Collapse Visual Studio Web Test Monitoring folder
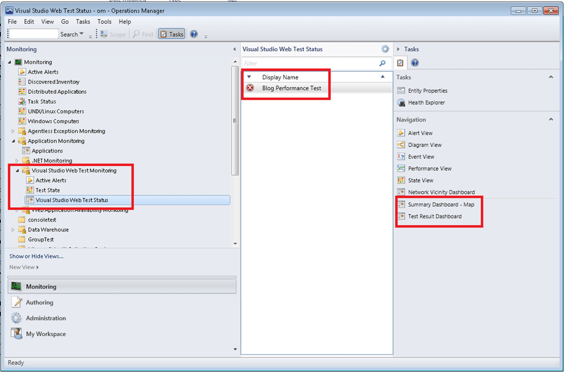Screen dimensions: 564x372 (x=17, y=170)
